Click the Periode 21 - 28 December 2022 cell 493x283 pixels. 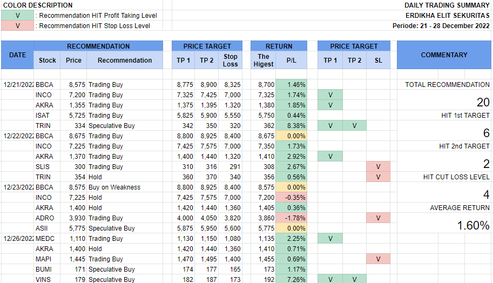click(441, 26)
